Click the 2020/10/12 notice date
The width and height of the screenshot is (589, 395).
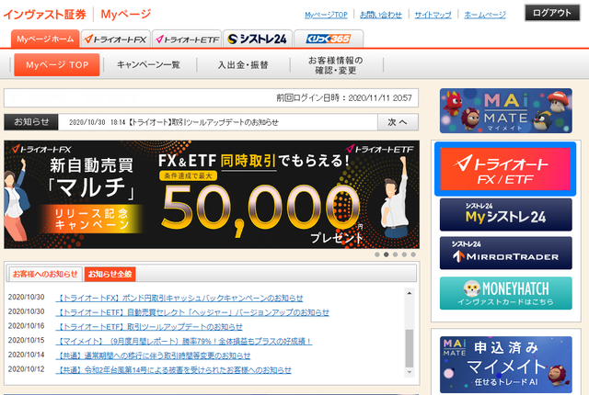coord(27,369)
